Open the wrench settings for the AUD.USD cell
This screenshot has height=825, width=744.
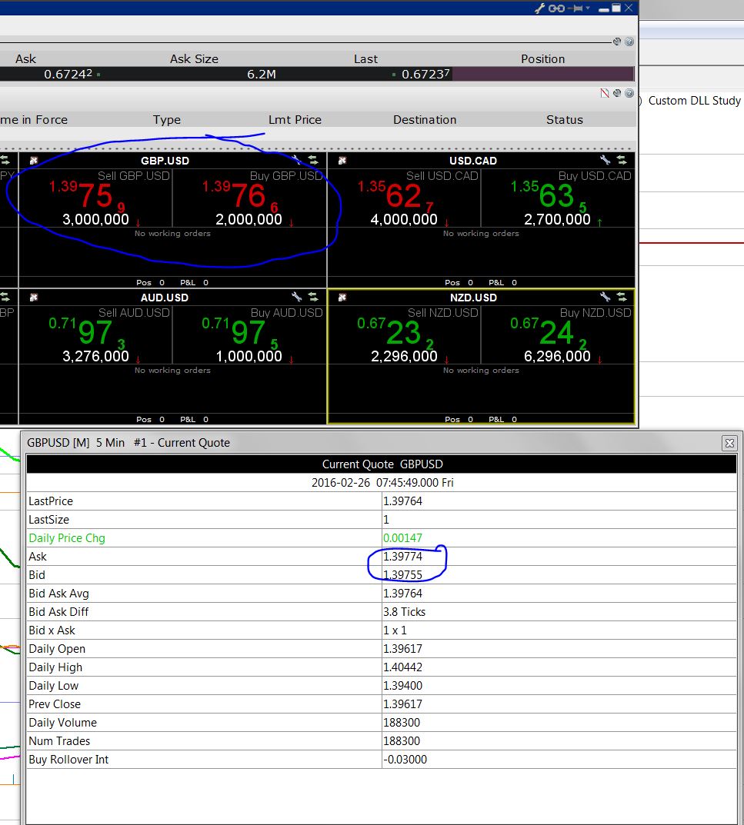tap(296, 297)
